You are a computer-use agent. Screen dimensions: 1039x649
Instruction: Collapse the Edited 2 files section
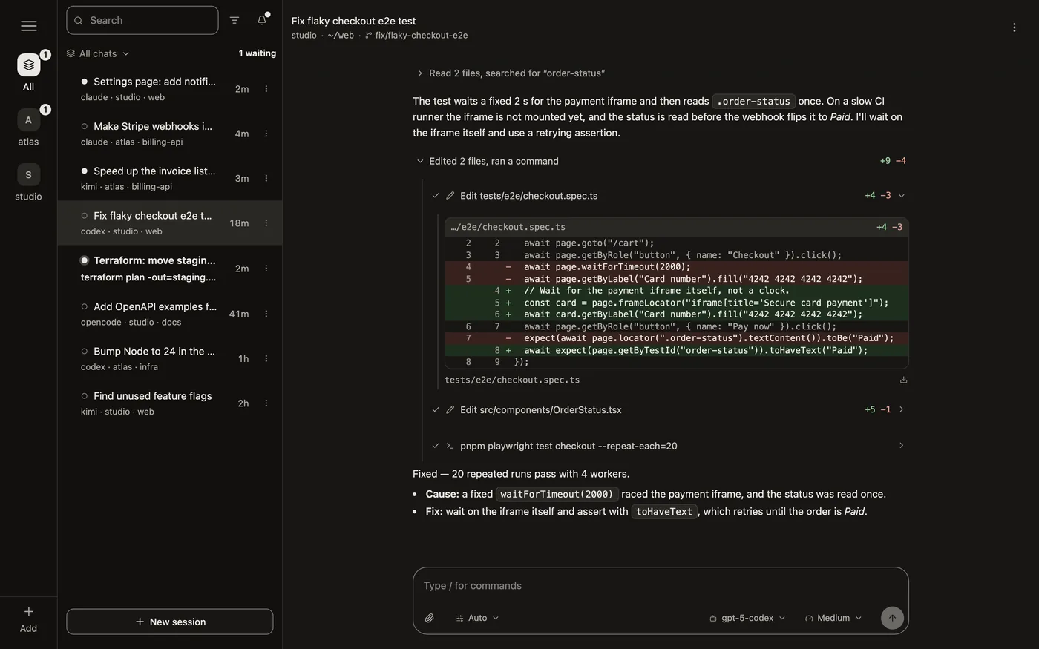pyautogui.click(x=487, y=161)
